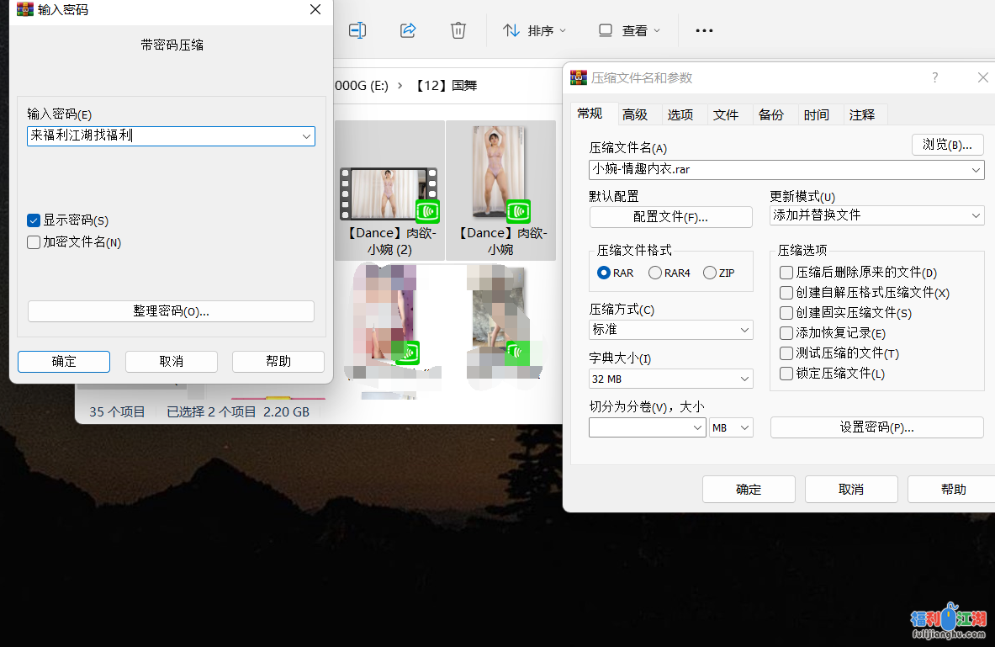This screenshot has width=995, height=647.
Task: Click the Rename icon in Explorer toolbar
Action: point(357,30)
